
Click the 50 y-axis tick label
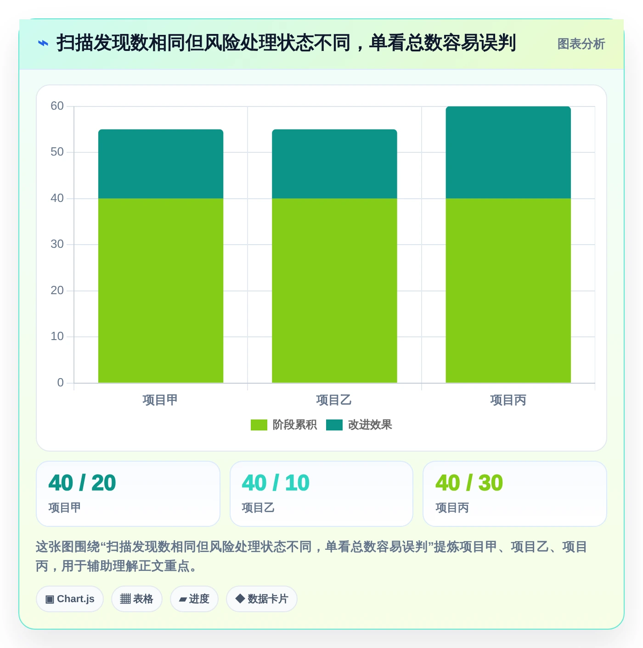(57, 152)
